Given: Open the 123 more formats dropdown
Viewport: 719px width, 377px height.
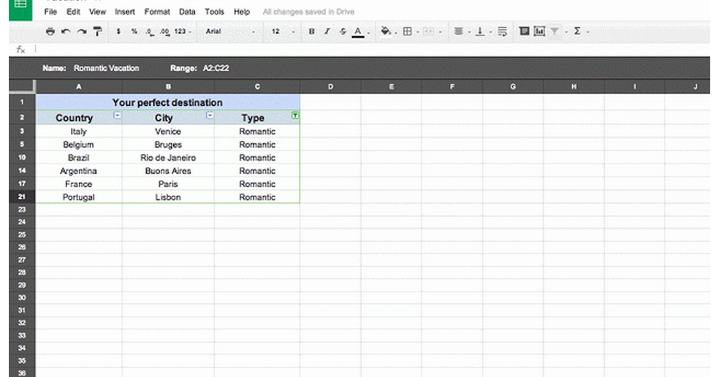Looking at the screenshot, I should (x=183, y=31).
